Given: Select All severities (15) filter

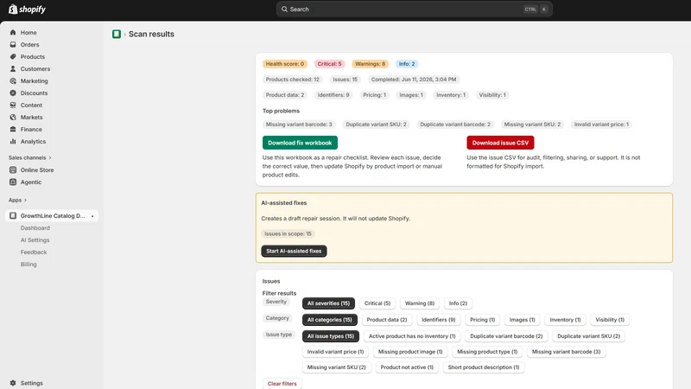Looking at the screenshot, I should coord(328,303).
